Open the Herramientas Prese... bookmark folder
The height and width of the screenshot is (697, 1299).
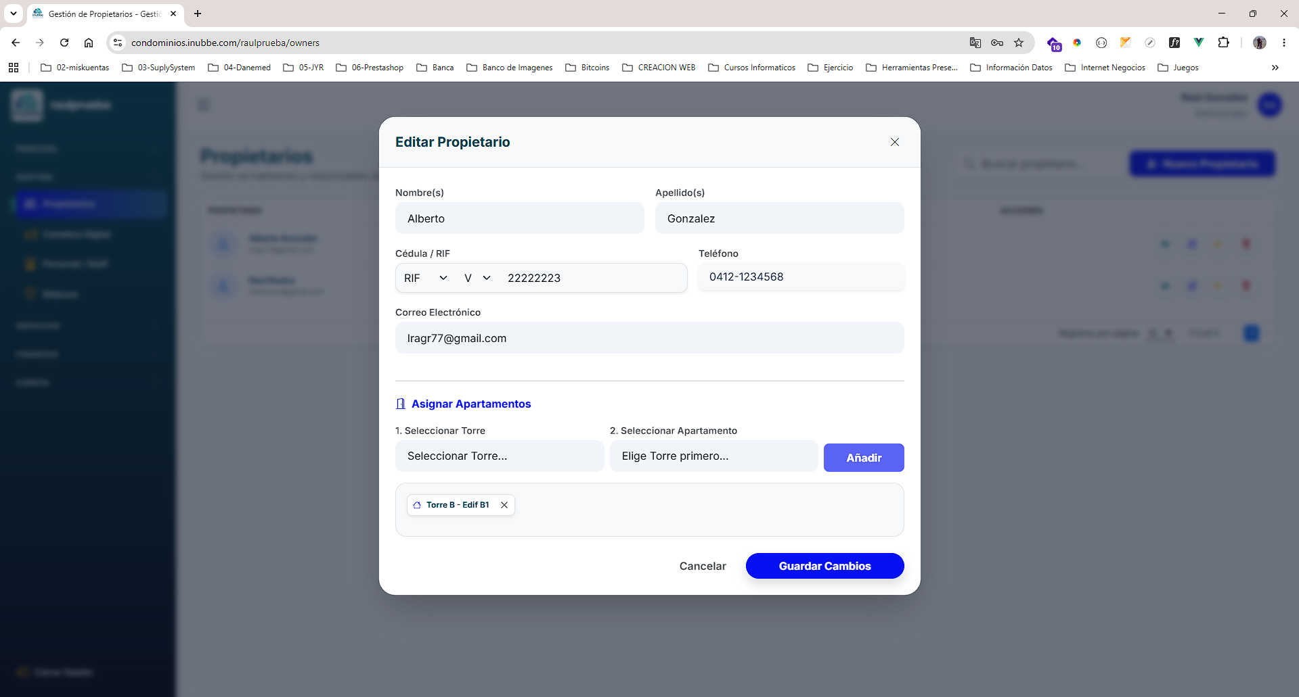coord(912,68)
